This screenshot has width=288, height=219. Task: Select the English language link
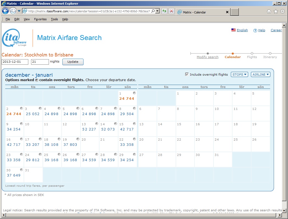click(242, 30)
